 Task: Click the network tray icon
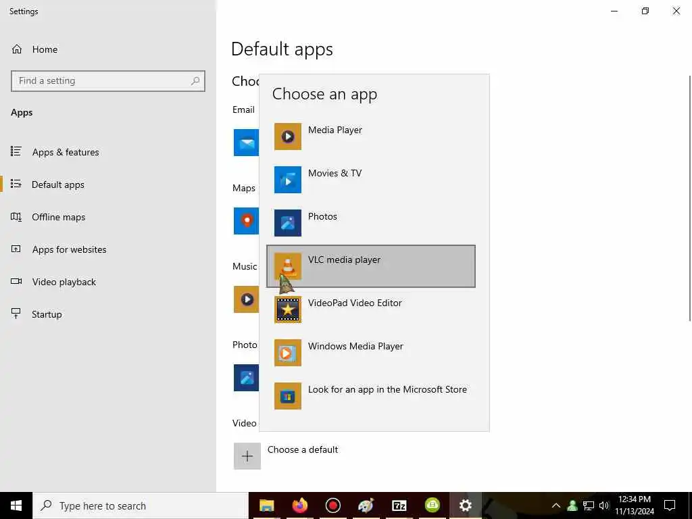589,505
